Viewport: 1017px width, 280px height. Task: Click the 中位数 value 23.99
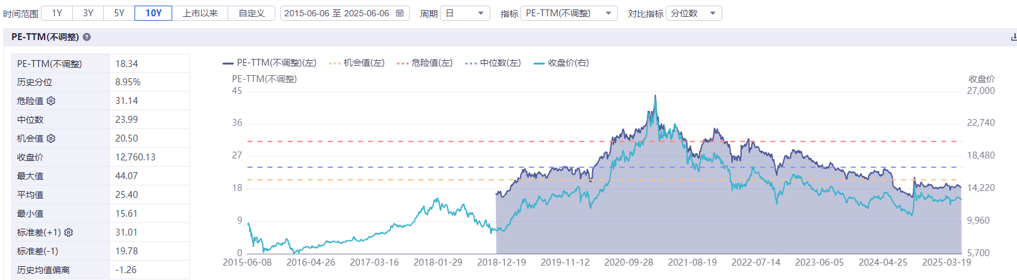click(x=127, y=120)
